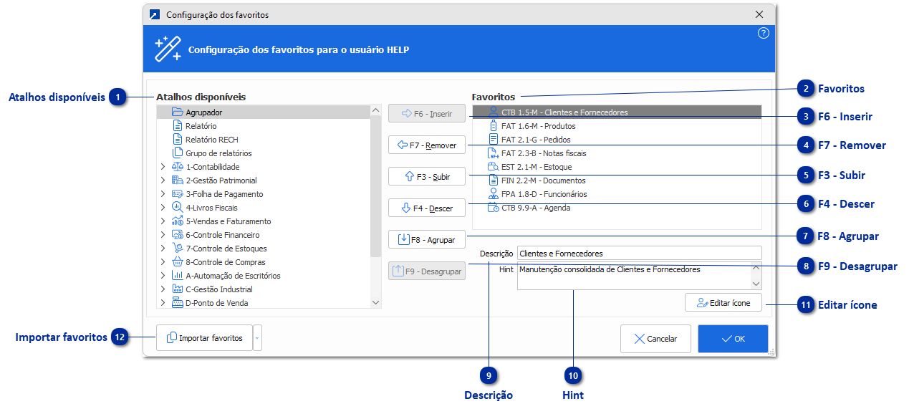Click the Editar ícone button

click(724, 302)
